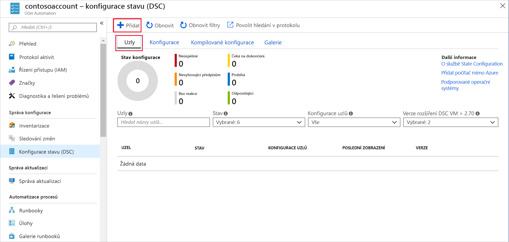
Task: Open the Verze rozšíření dropdown Vybrané: 2
Action: click(451, 122)
